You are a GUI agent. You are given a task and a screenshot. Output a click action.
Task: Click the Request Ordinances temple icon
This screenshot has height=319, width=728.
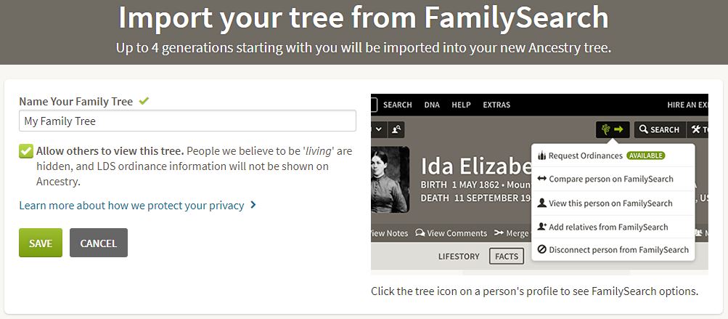(541, 156)
